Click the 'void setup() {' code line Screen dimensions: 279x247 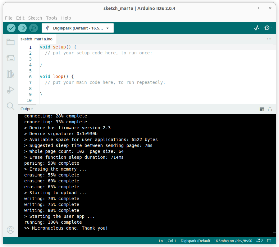tap(58, 47)
